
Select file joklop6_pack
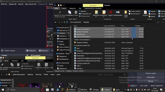(x=81, y=34)
